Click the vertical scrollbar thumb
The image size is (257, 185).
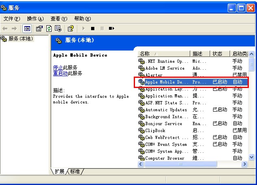(252, 64)
